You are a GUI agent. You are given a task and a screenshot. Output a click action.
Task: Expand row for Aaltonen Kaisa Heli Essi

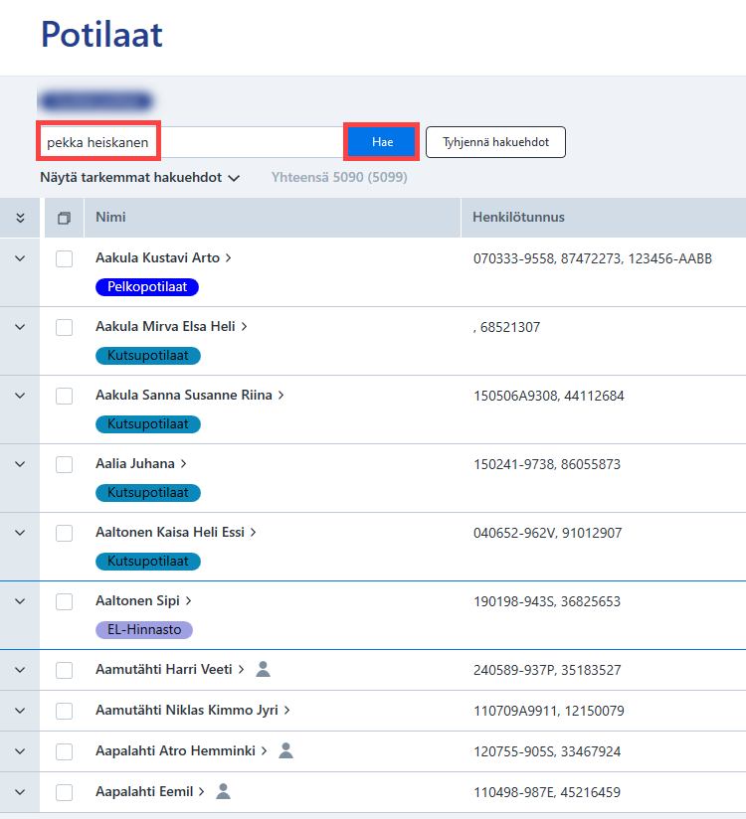20,533
